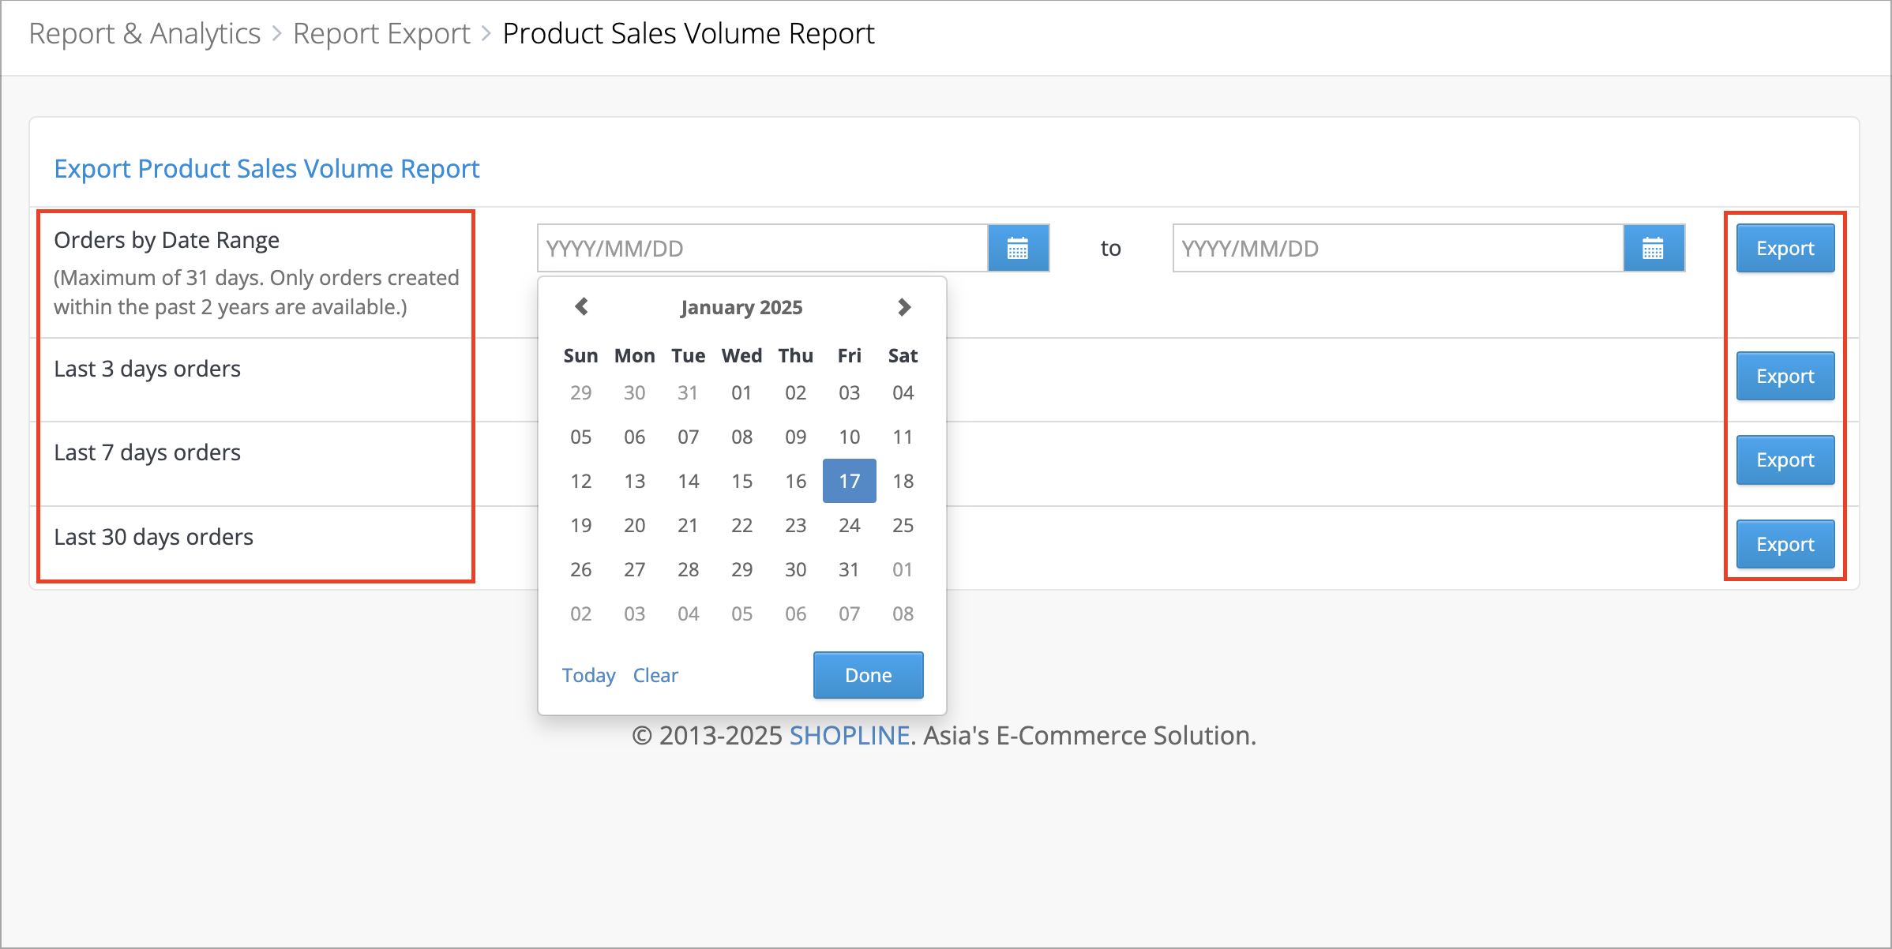The width and height of the screenshot is (1892, 949).
Task: Select January 26 in the calendar
Action: click(581, 569)
